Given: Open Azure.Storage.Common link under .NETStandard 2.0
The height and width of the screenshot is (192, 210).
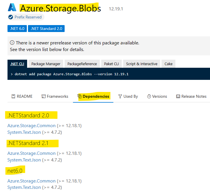Looking at the screenshot, I should click(x=31, y=126).
